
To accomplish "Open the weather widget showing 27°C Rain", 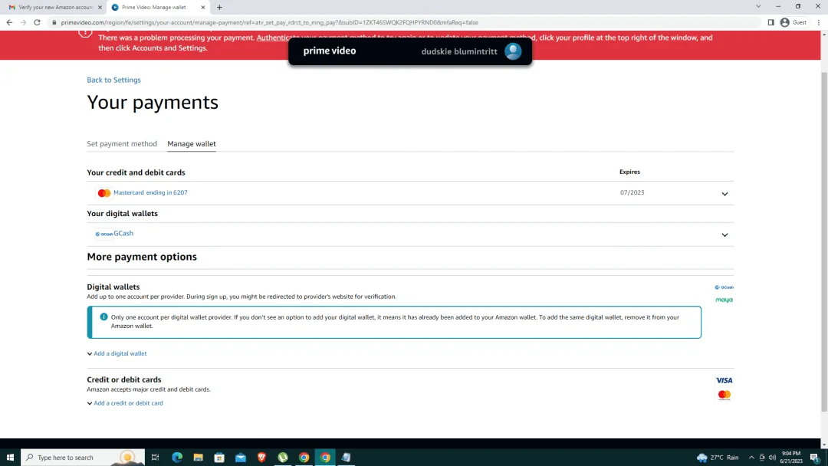I will click(x=718, y=458).
